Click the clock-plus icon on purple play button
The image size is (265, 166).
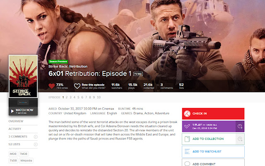240,126
